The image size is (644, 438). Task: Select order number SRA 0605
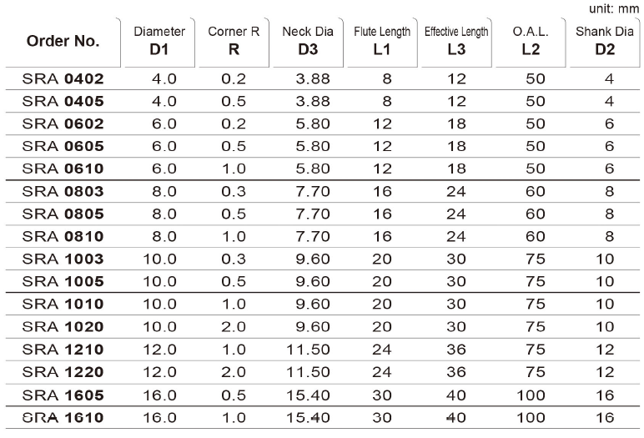coord(63,146)
